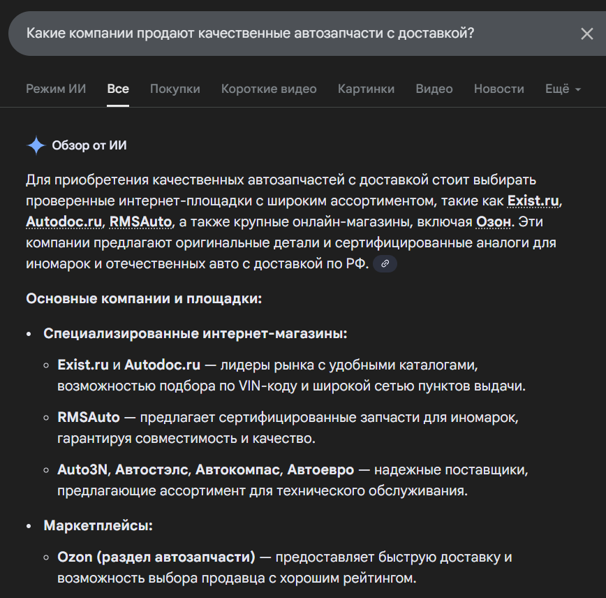The width and height of the screenshot is (606, 598).
Task: Open the Покупки tab
Action: pyautogui.click(x=175, y=89)
